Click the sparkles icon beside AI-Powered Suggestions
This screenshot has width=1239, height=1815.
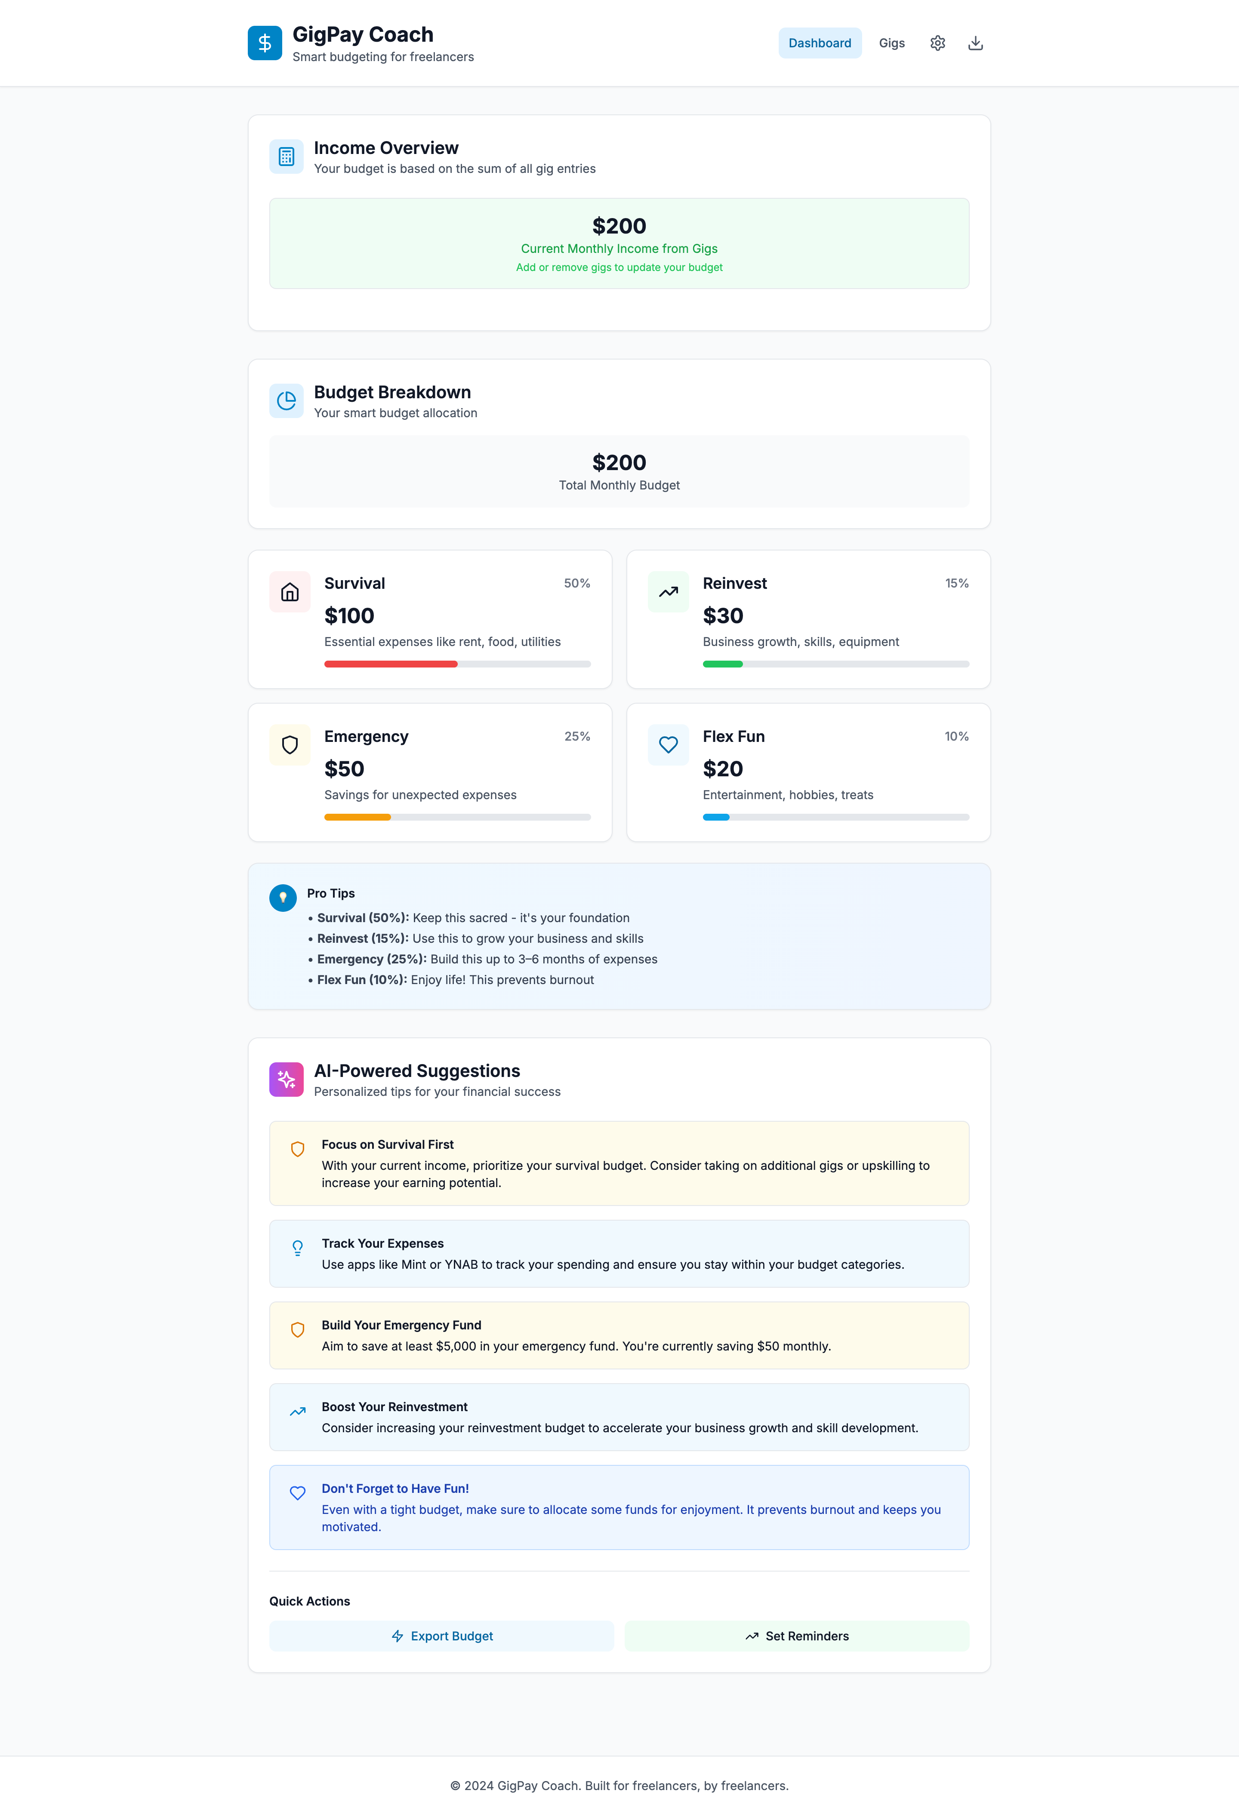click(286, 1079)
